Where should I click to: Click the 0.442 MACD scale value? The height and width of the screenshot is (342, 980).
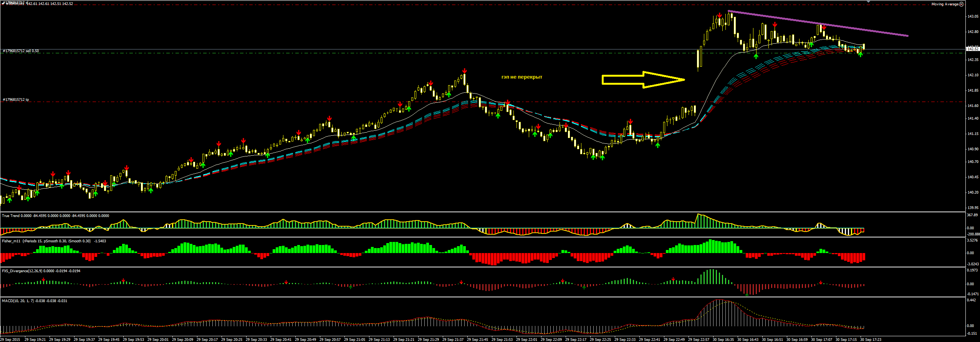tap(972, 300)
